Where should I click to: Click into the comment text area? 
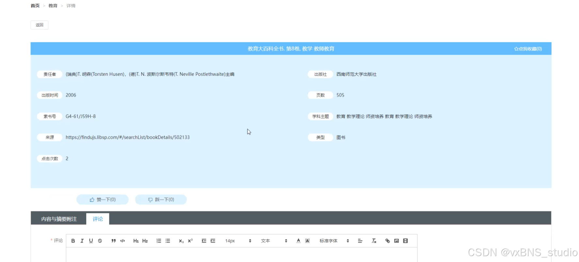tap(242, 255)
